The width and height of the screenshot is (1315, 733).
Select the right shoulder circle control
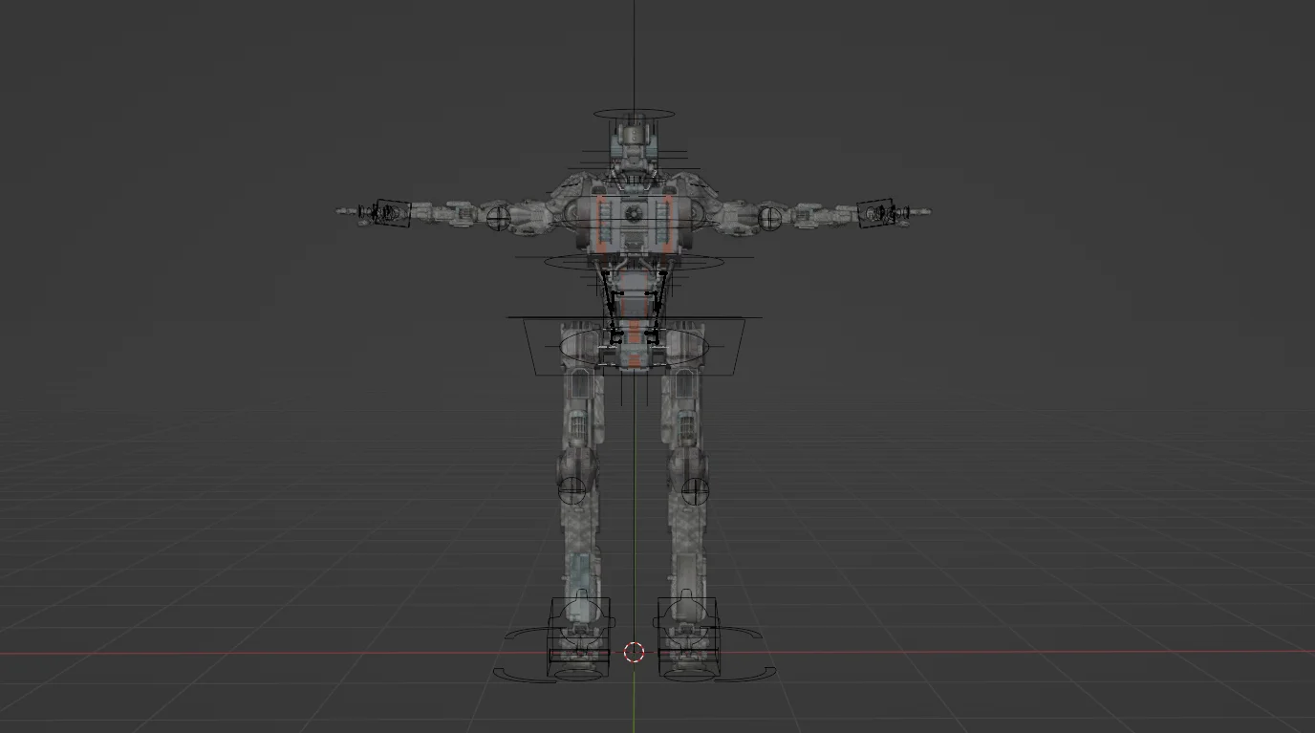click(770, 217)
